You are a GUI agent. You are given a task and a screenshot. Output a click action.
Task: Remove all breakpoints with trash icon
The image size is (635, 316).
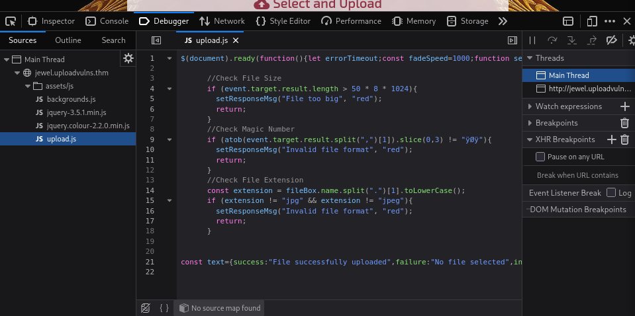(625, 123)
